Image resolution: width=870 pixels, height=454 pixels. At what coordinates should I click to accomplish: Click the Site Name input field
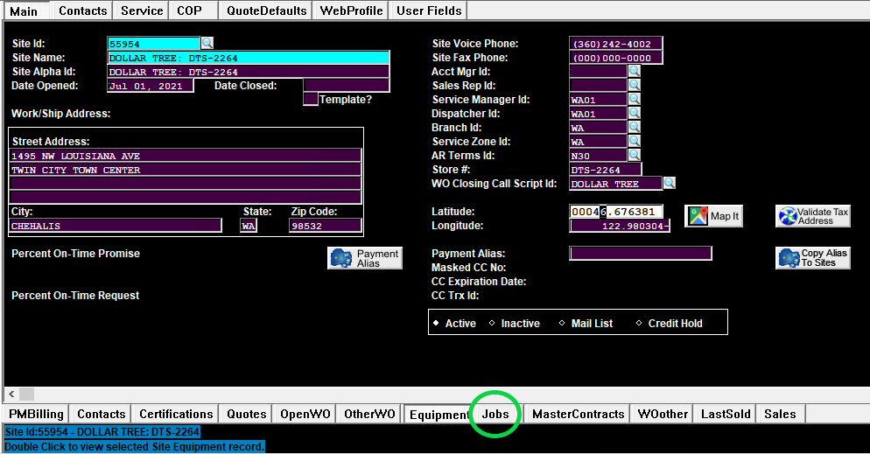[248, 58]
